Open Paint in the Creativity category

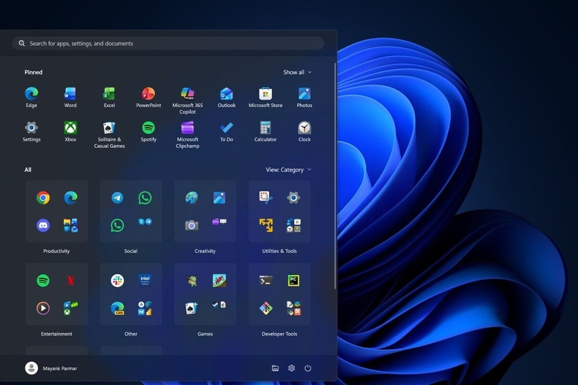[192, 198]
